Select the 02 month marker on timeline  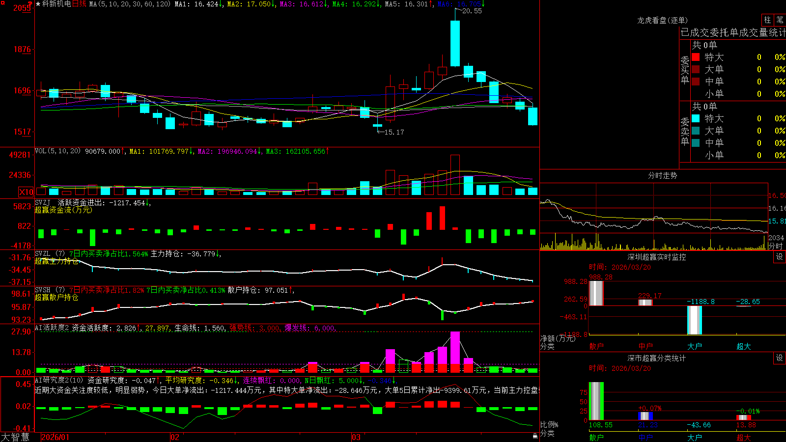click(x=174, y=437)
